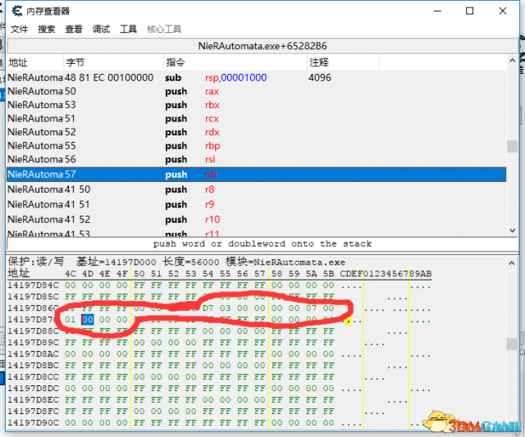Click the 4096 comment cell
This screenshot has height=437, width=525.
(320, 78)
